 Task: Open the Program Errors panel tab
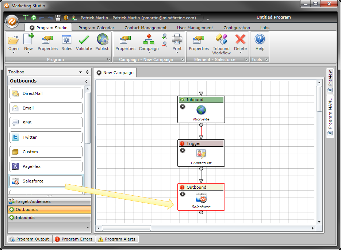74,239
